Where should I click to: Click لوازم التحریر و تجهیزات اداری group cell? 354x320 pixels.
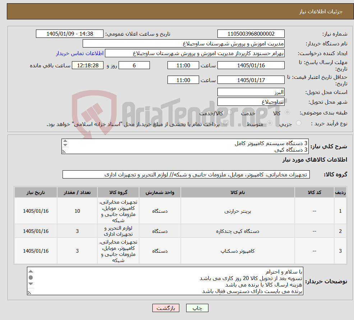118,231
